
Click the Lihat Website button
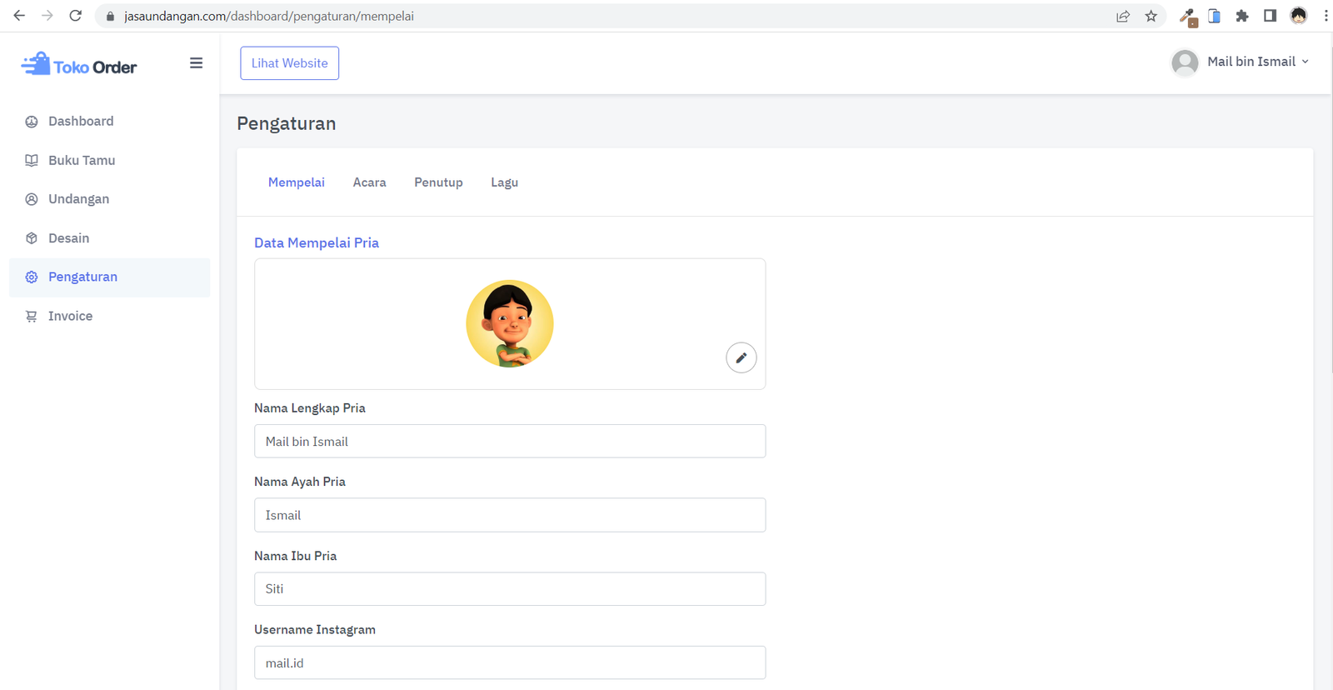[289, 63]
